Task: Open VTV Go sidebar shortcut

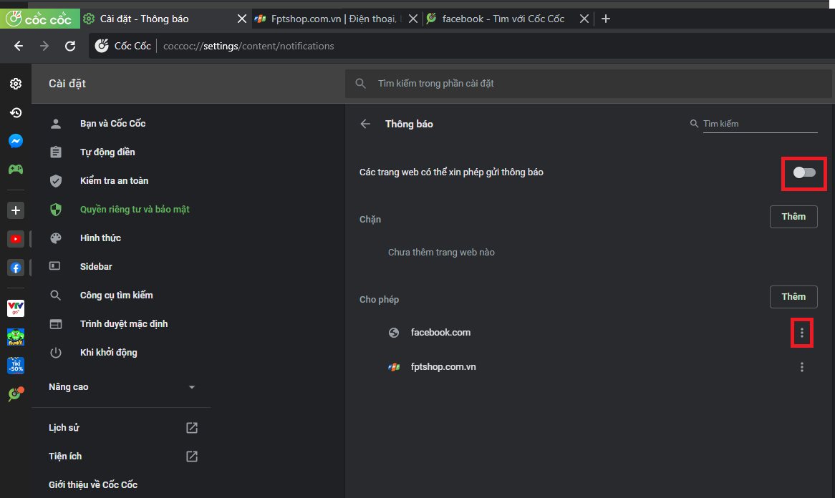Action: coord(16,308)
